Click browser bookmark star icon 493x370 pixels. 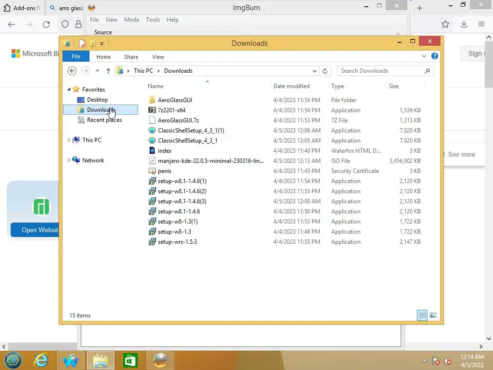445,24
